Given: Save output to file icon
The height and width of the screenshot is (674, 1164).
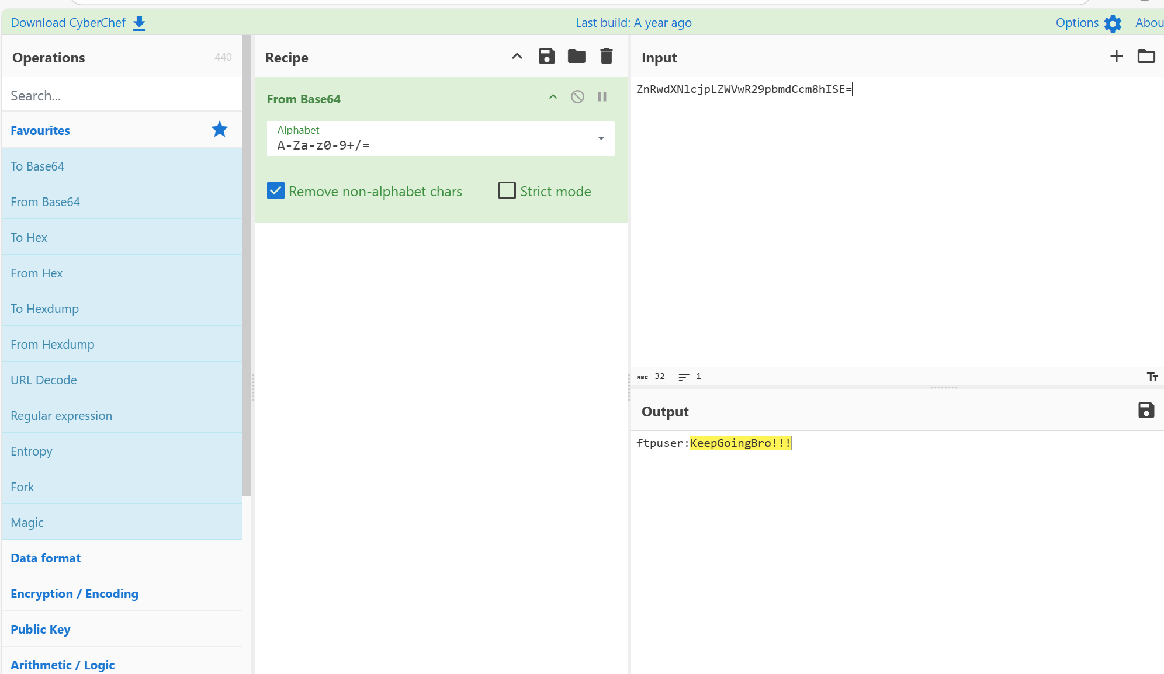Looking at the screenshot, I should tap(1146, 411).
